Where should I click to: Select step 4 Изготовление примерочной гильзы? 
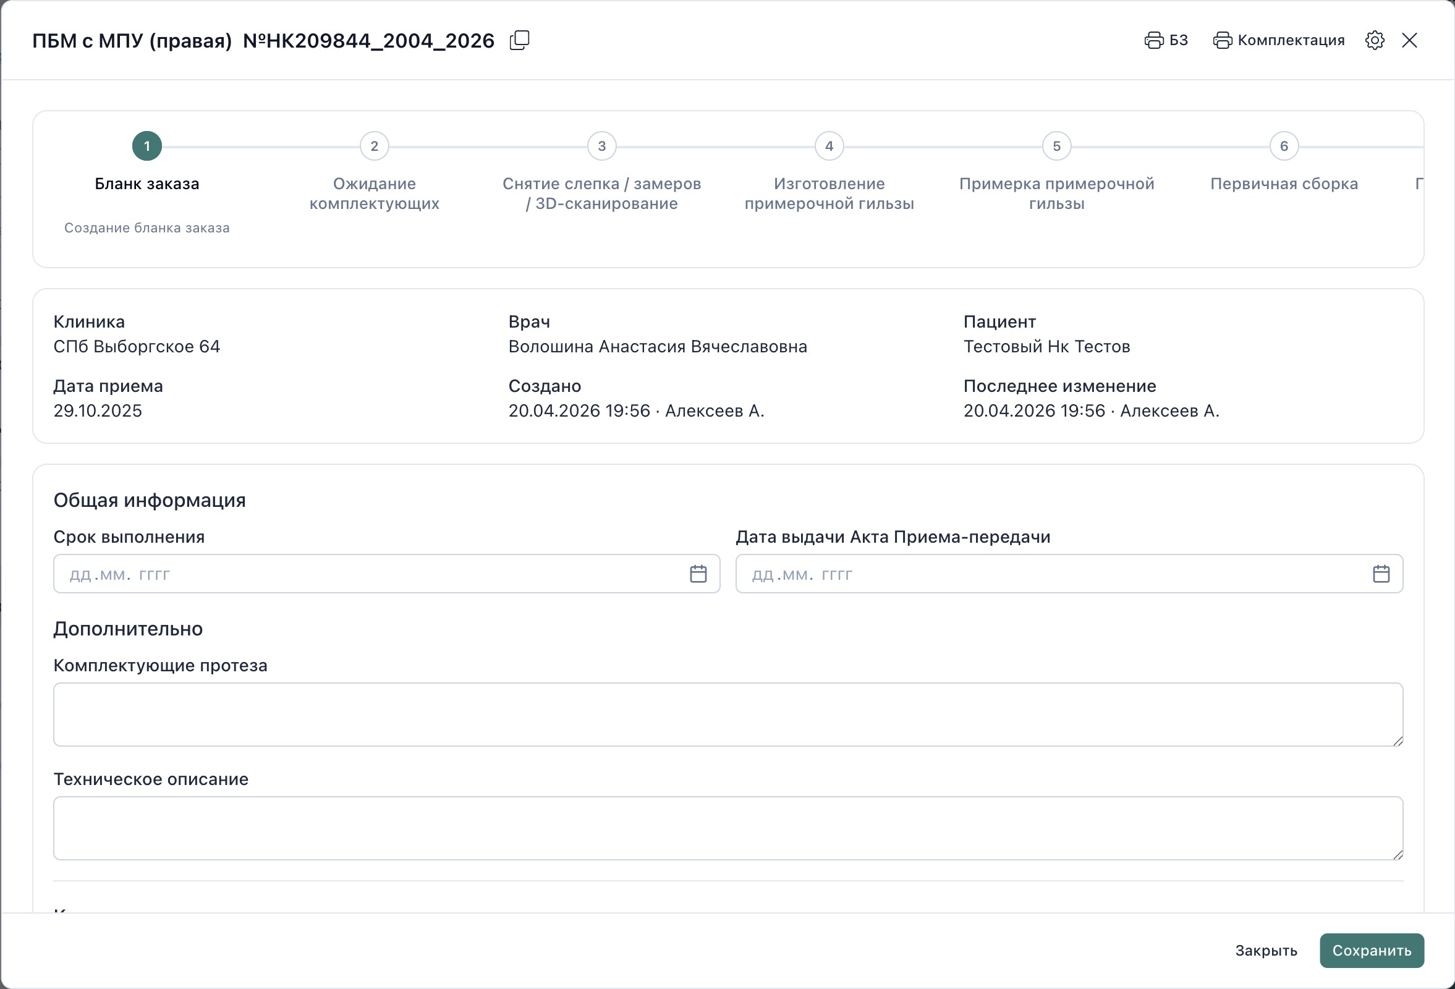click(x=829, y=146)
